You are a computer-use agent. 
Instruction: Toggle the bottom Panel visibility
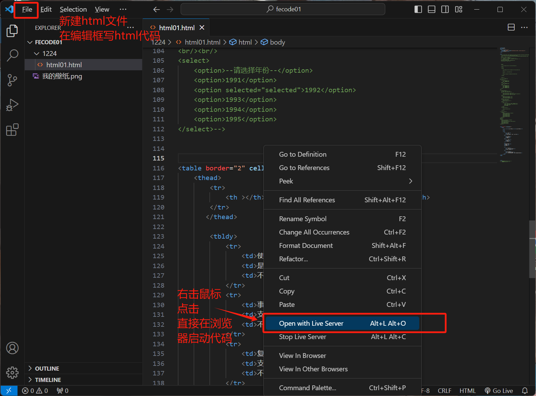point(431,9)
